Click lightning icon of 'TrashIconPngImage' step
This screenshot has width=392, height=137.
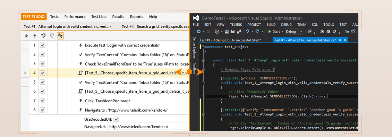(80, 101)
